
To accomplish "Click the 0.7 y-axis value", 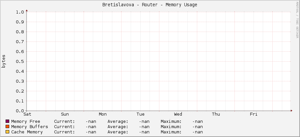I will coord(20,42).
